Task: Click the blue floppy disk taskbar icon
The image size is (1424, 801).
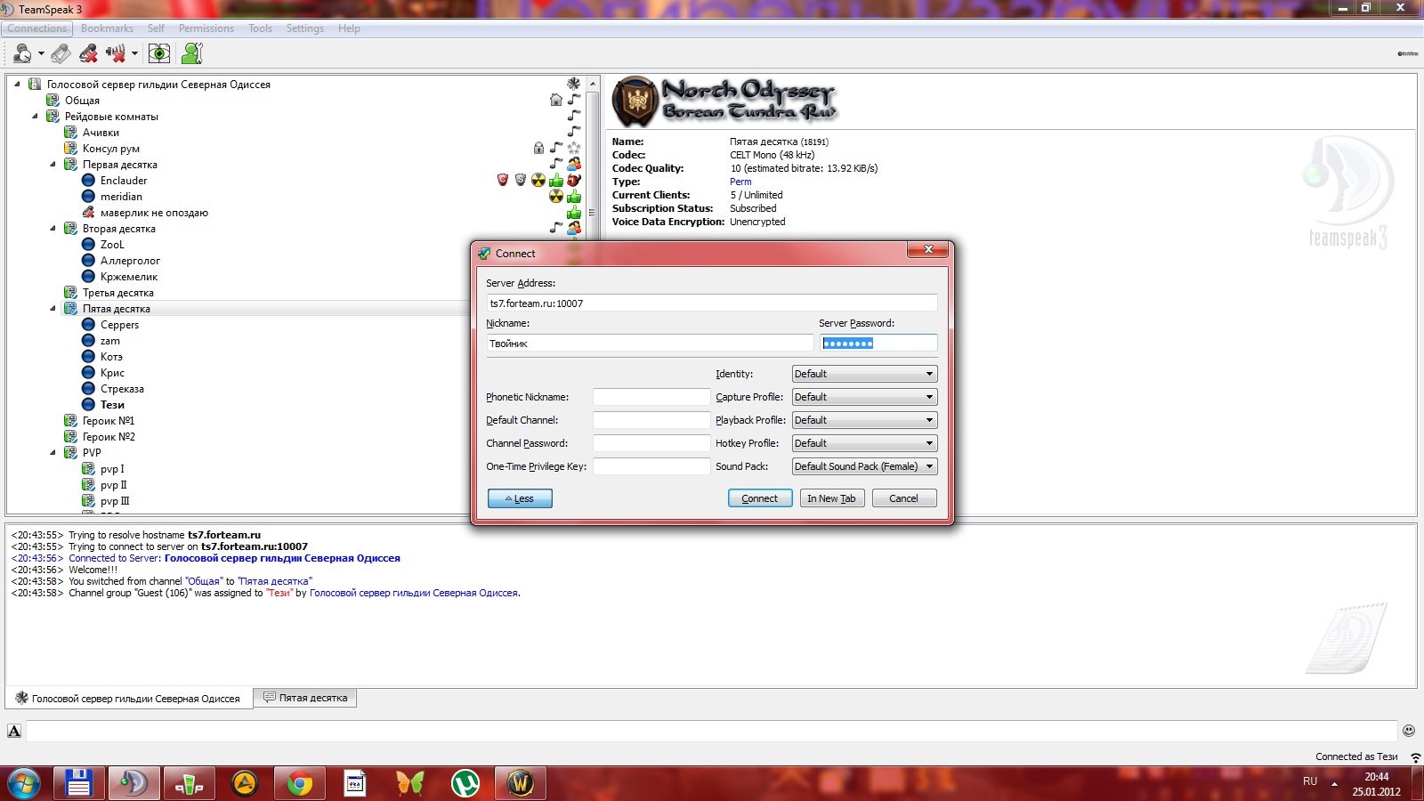Action: tap(78, 783)
